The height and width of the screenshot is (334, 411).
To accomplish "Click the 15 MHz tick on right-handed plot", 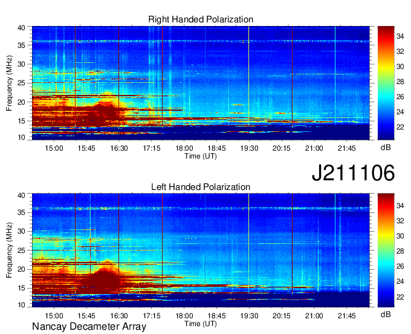I will point(21,121).
